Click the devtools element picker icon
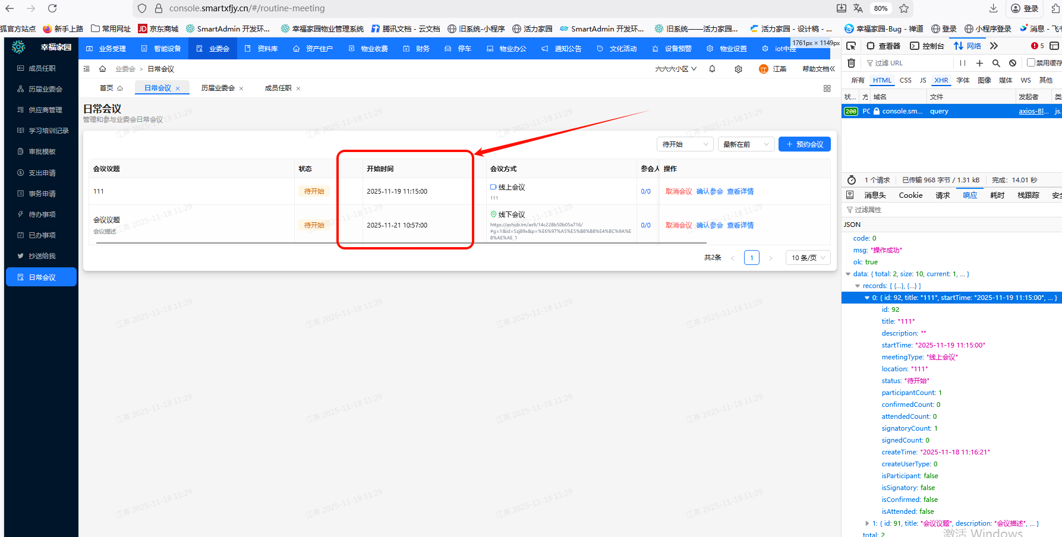Screen dimensions: 1062x537 click(x=851, y=46)
